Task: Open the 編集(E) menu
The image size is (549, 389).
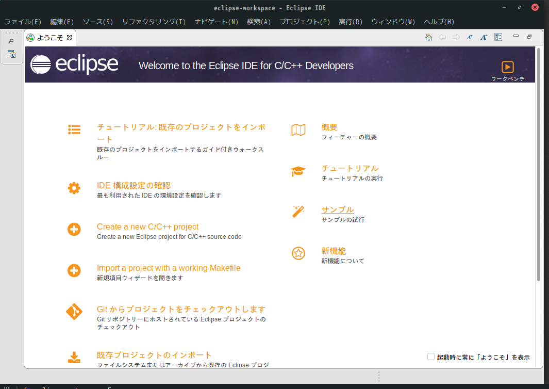Action: click(62, 22)
